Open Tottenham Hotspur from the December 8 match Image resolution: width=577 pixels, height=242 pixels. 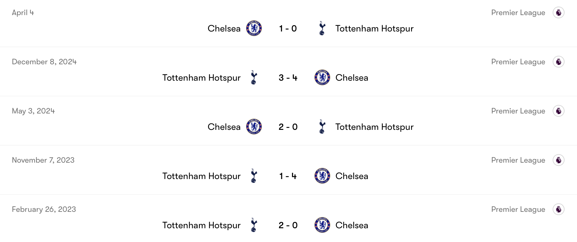tap(201, 78)
